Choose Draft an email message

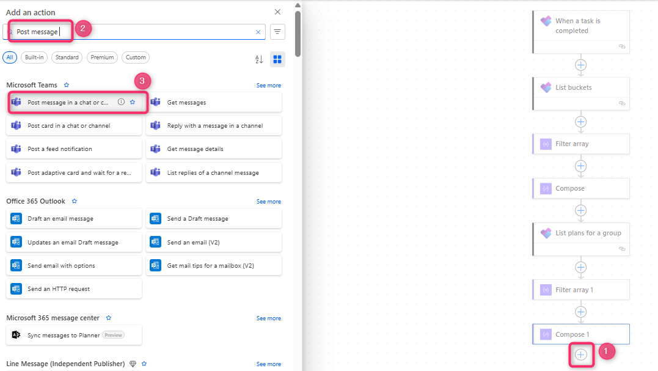[74, 219]
